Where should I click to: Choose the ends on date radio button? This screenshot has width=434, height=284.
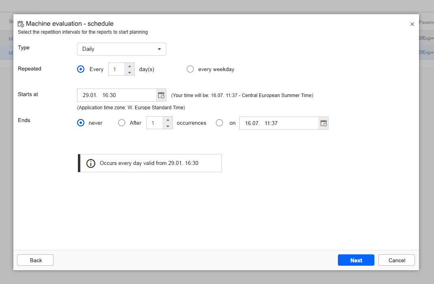click(x=219, y=123)
